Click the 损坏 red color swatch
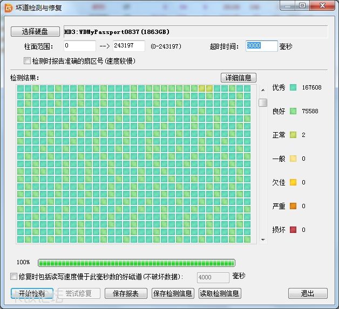The image size is (339, 309). point(293,230)
